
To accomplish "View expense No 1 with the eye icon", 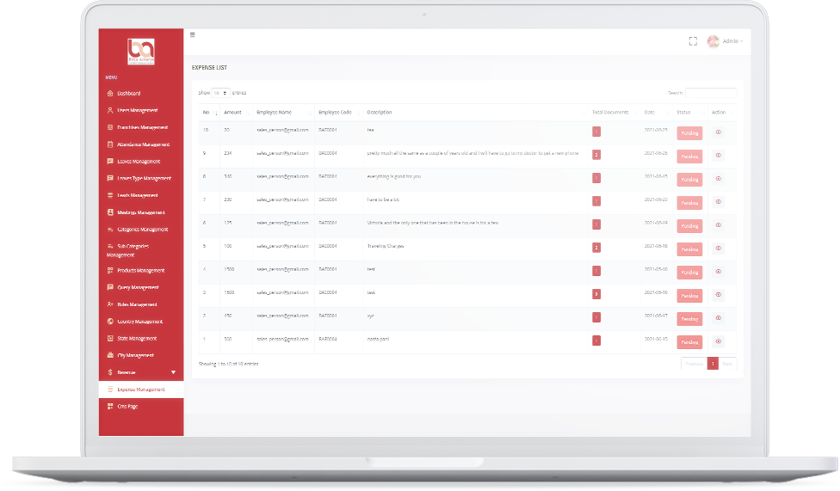I will tap(719, 341).
